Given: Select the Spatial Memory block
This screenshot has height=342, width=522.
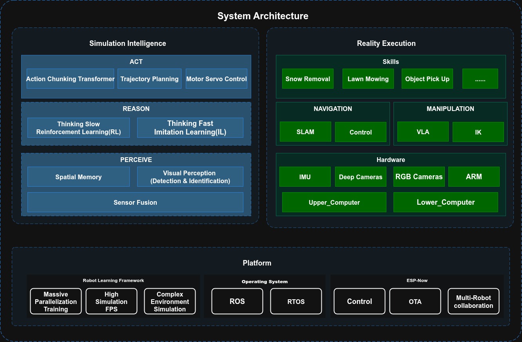Looking at the screenshot, I should (x=78, y=177).
